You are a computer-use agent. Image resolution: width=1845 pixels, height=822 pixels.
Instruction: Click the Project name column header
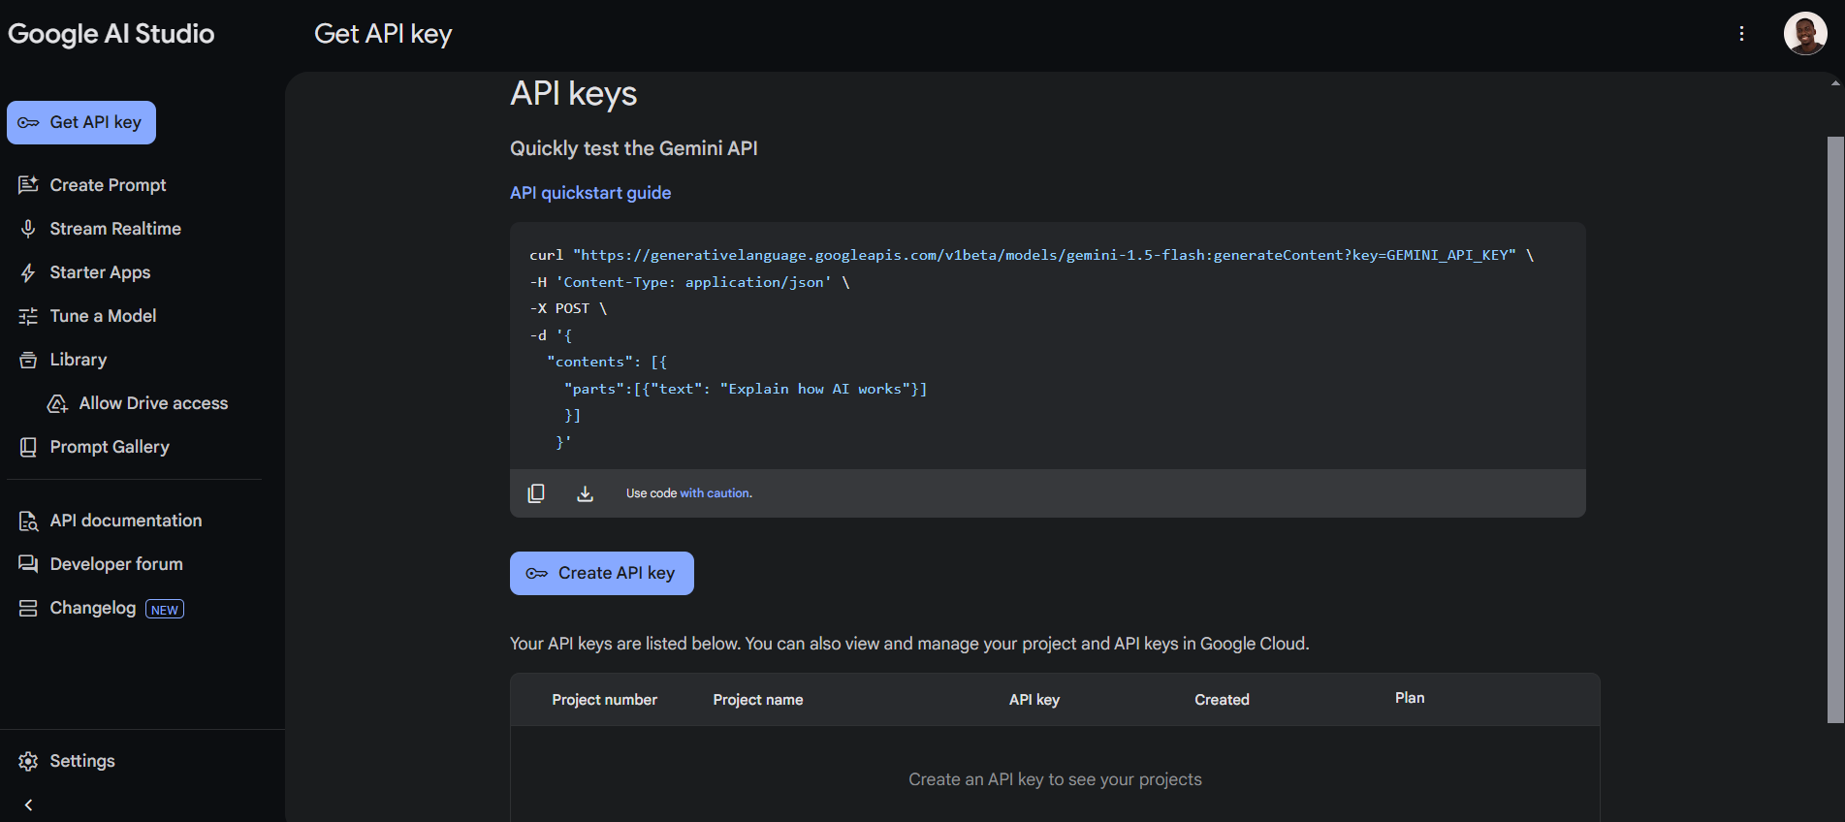pos(758,700)
